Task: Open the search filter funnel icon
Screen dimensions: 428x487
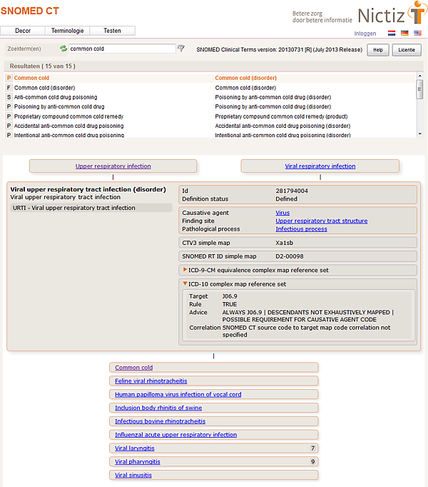Action: 181,49
